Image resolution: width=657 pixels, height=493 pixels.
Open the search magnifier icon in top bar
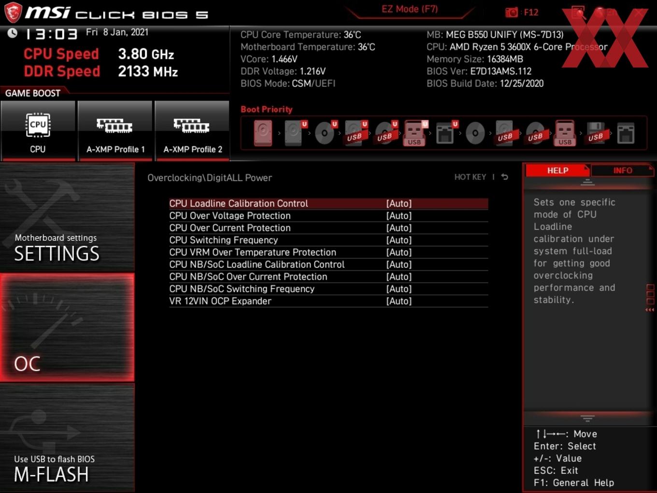click(x=578, y=12)
